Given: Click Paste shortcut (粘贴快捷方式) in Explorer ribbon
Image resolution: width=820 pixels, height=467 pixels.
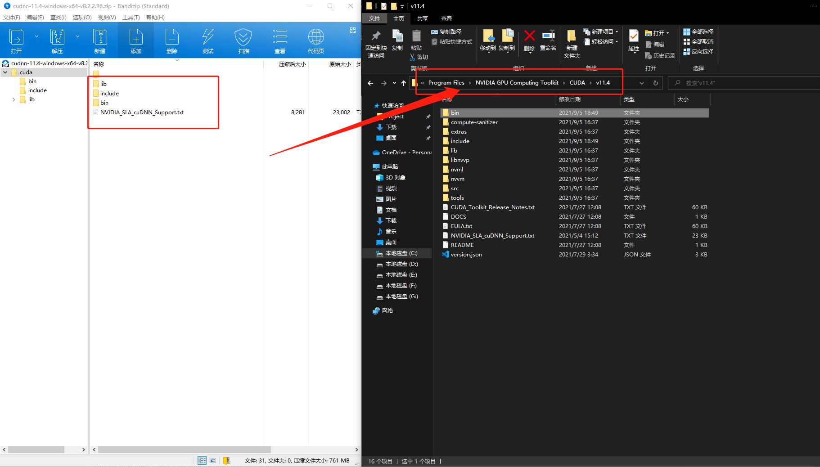Looking at the screenshot, I should (x=452, y=42).
